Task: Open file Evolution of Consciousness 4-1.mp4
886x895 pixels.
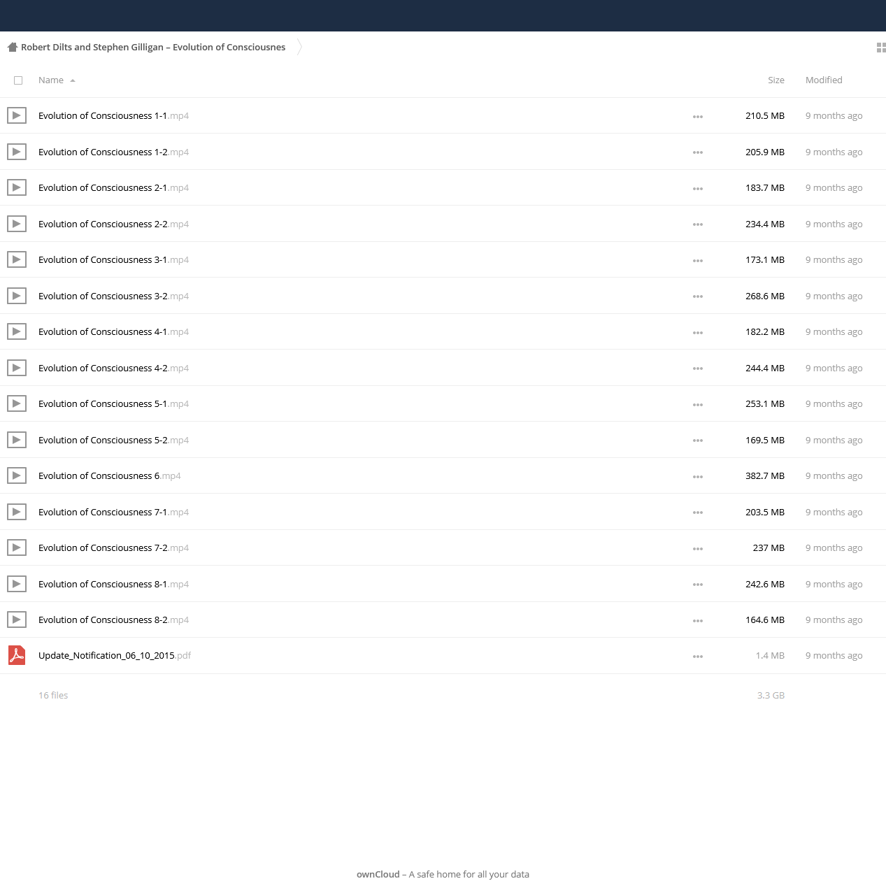Action: coord(113,332)
